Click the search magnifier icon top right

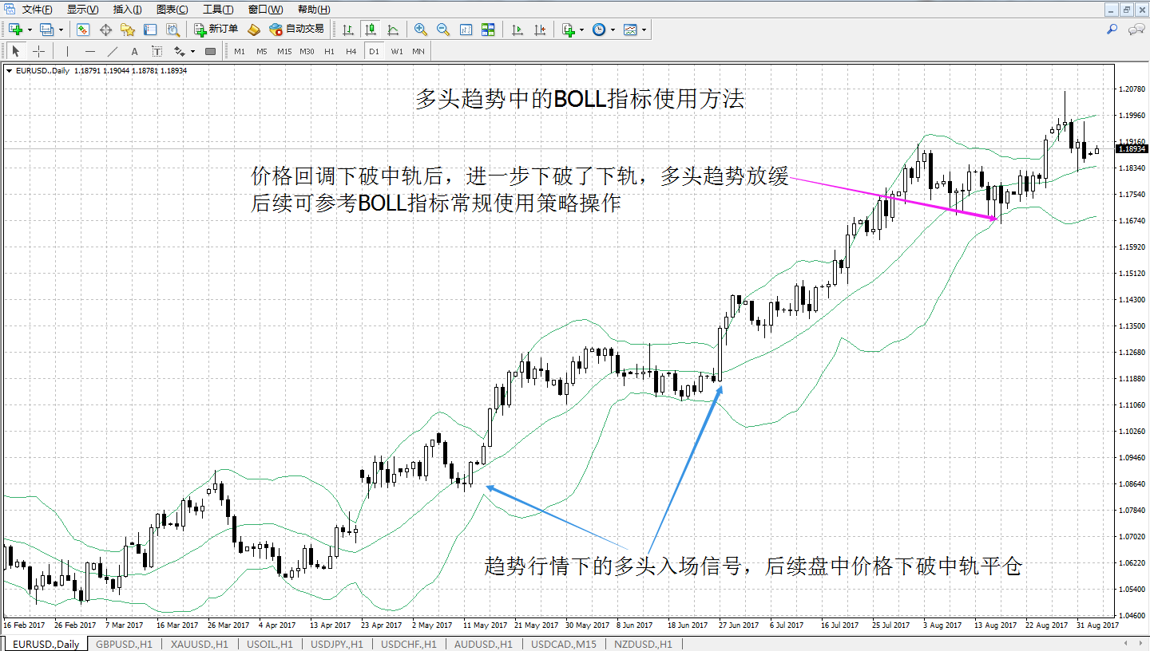[x=1112, y=30]
